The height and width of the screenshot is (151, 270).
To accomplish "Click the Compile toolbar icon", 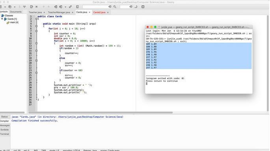I will [x=56, y=7].
